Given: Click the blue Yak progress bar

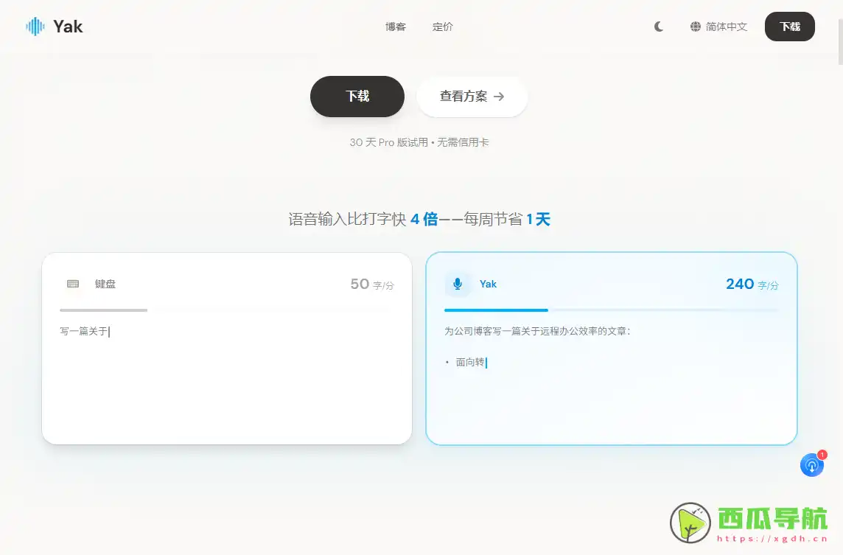Looking at the screenshot, I should pyautogui.click(x=496, y=310).
